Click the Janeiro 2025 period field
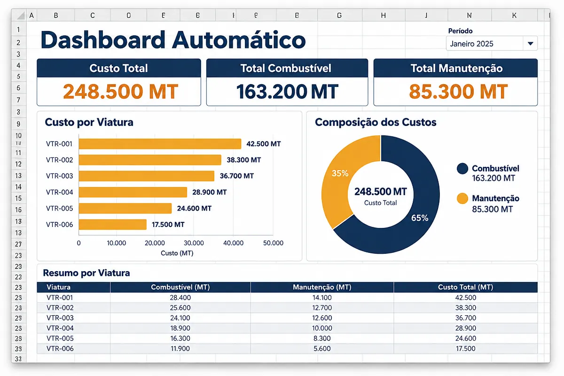 (492, 44)
